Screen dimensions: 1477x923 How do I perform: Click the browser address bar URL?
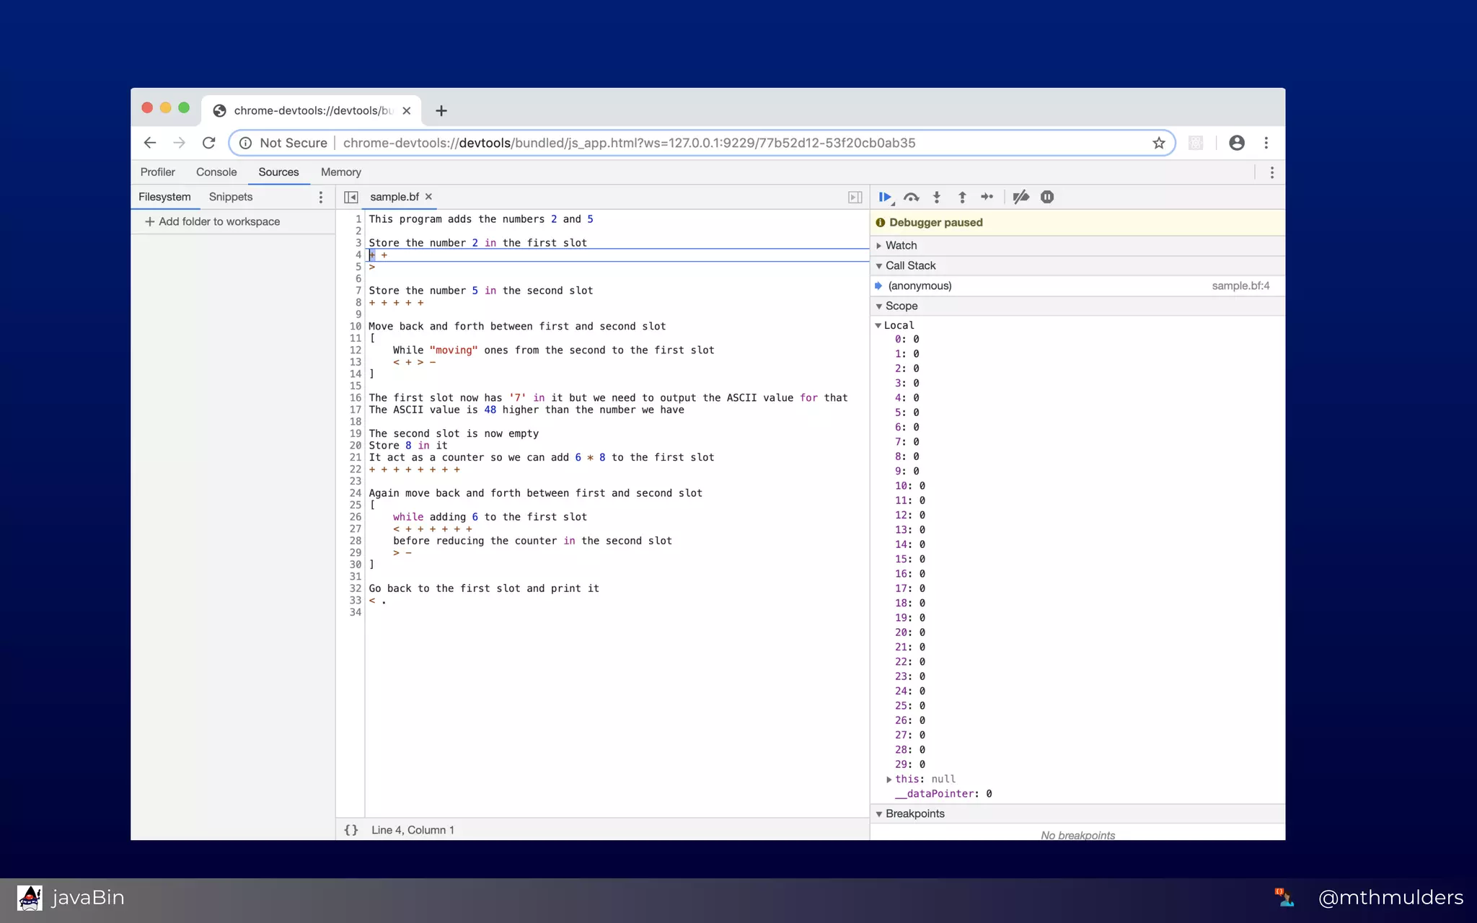[627, 143]
